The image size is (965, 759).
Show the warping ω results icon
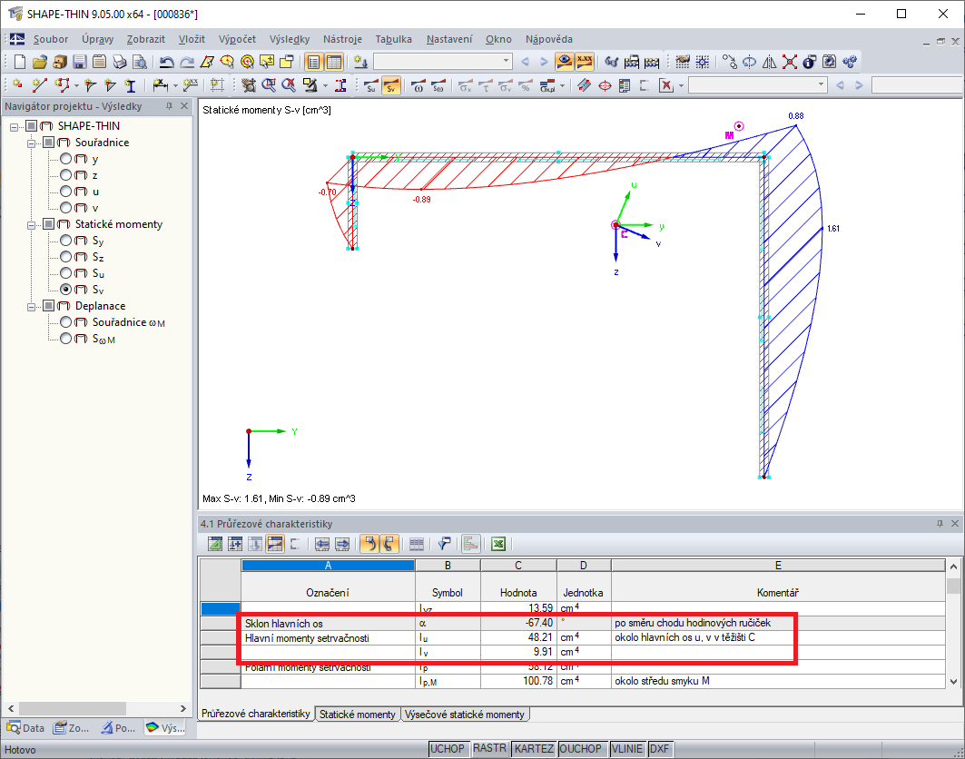(418, 85)
